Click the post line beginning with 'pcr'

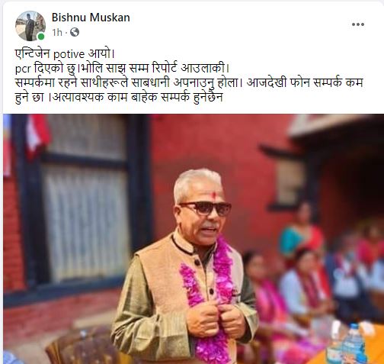123,68
